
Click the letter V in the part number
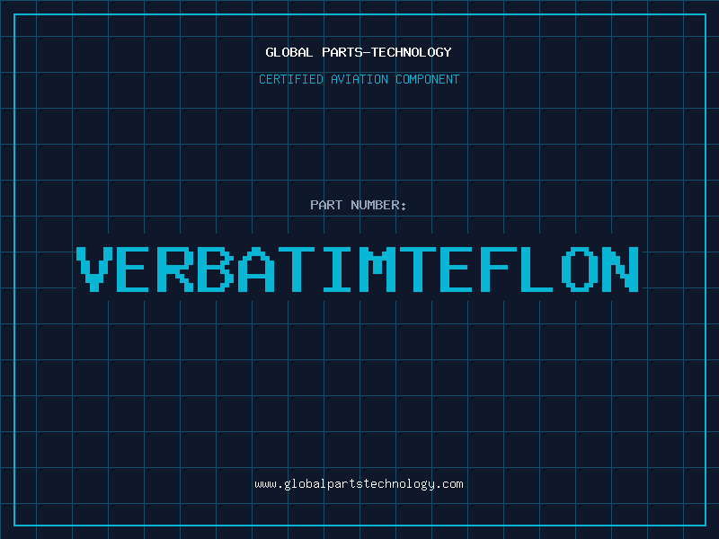pos(95,269)
